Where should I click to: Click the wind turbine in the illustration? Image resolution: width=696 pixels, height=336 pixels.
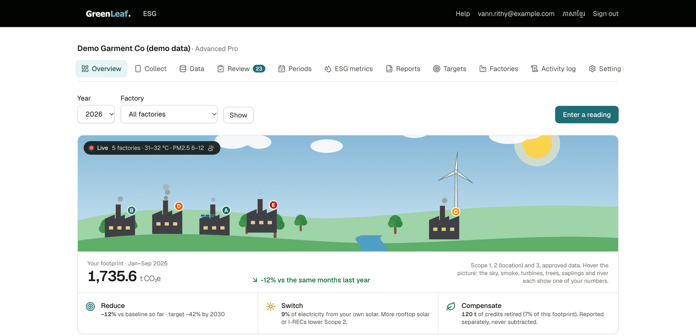click(x=456, y=179)
